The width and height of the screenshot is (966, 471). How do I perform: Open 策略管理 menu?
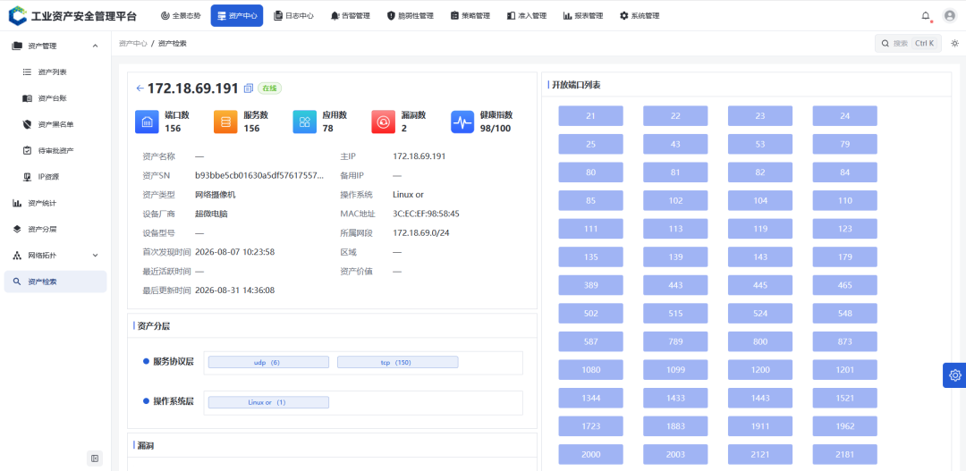pos(470,16)
